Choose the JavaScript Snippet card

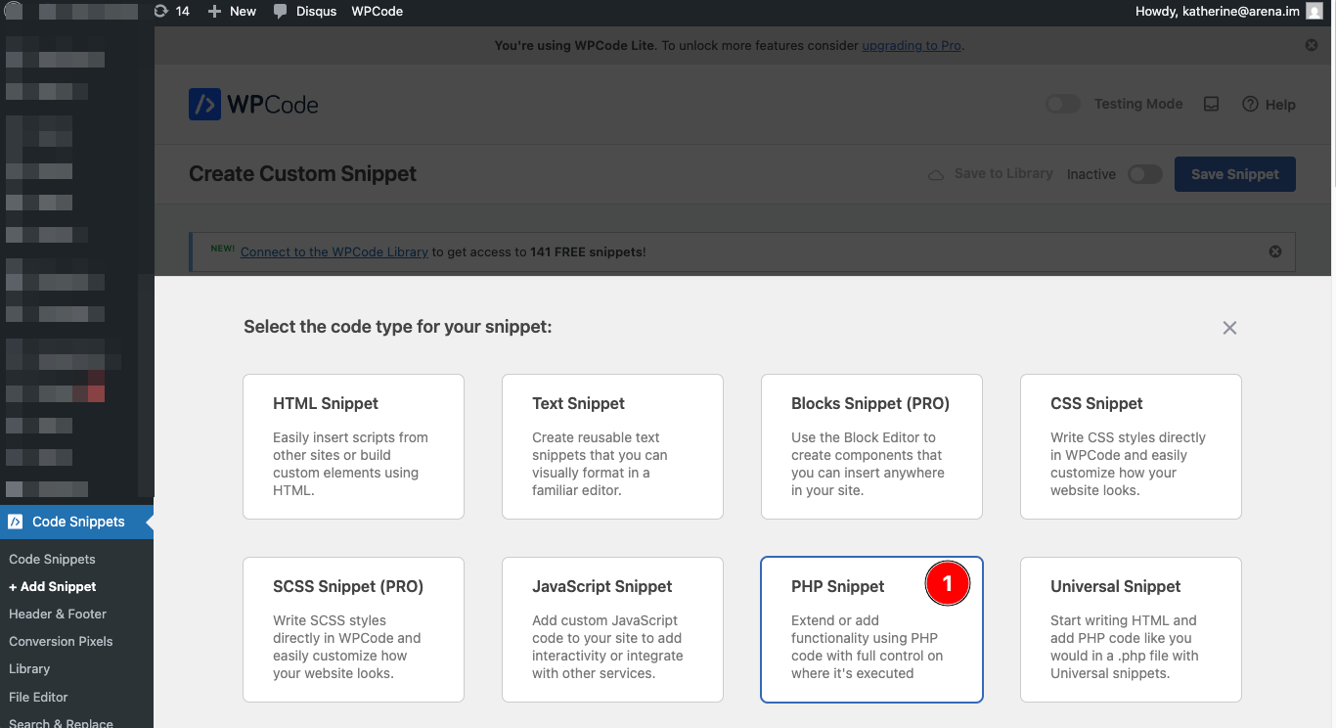[x=612, y=629]
